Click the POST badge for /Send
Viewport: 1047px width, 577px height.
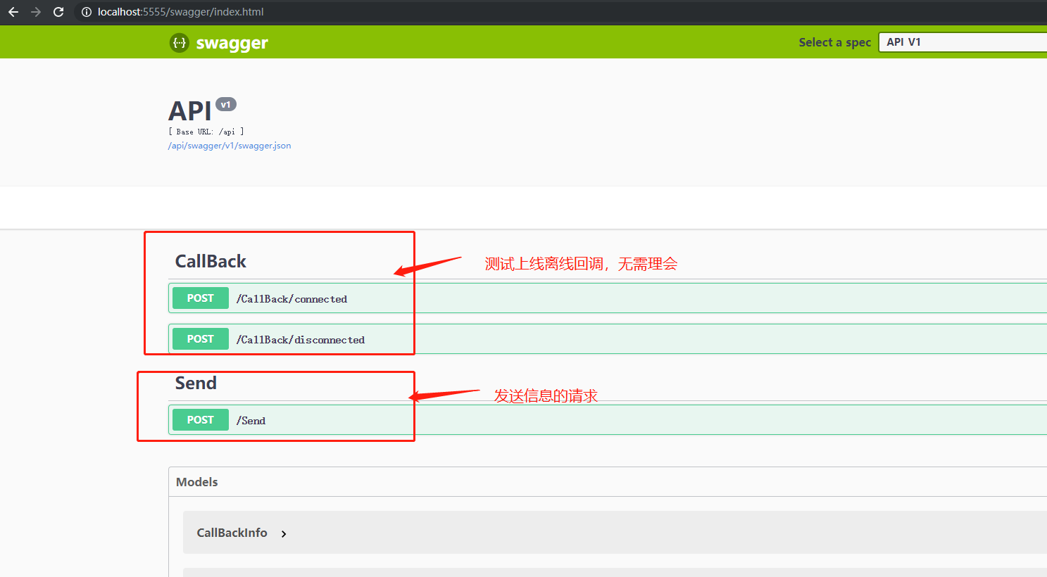(x=201, y=420)
